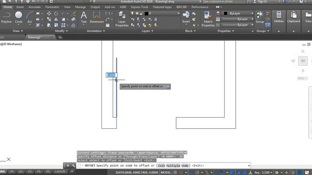This screenshot has width=312, height=175.
Task: Click object color swatch in Properties panel
Action: coord(225,14)
